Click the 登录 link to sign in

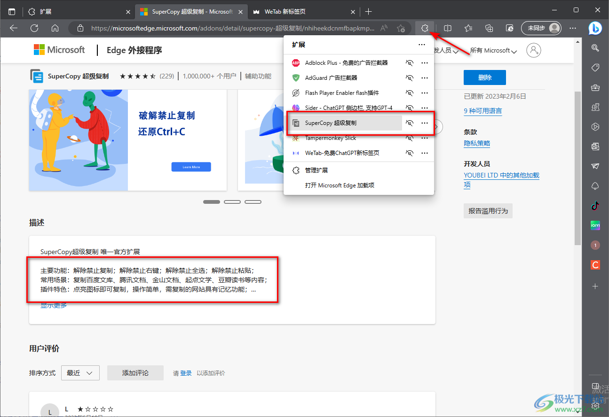(x=186, y=373)
